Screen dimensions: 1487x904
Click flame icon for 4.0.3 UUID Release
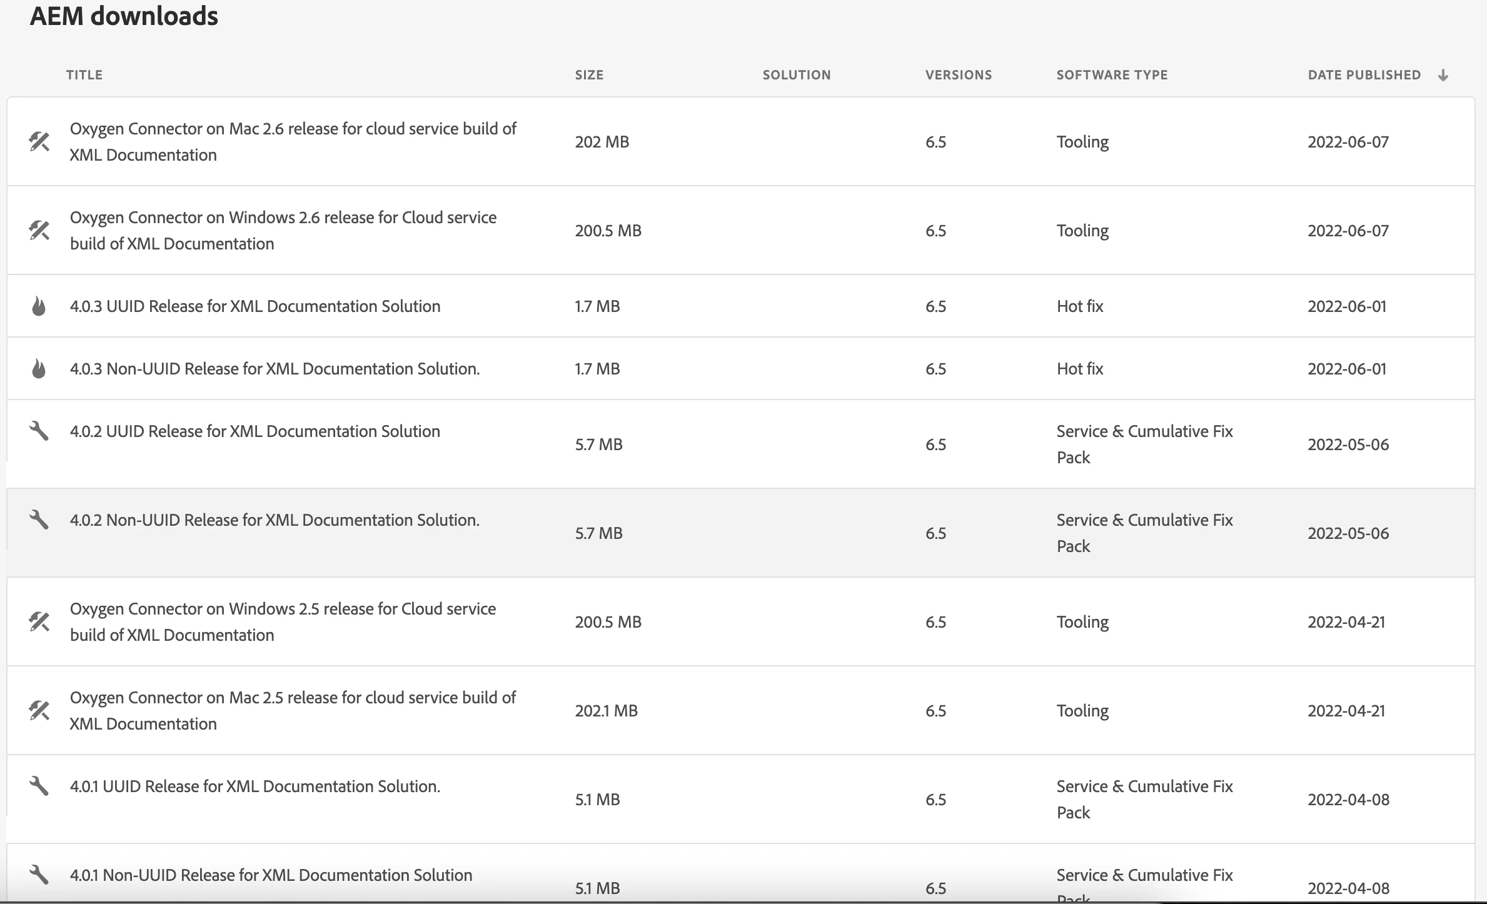point(39,306)
